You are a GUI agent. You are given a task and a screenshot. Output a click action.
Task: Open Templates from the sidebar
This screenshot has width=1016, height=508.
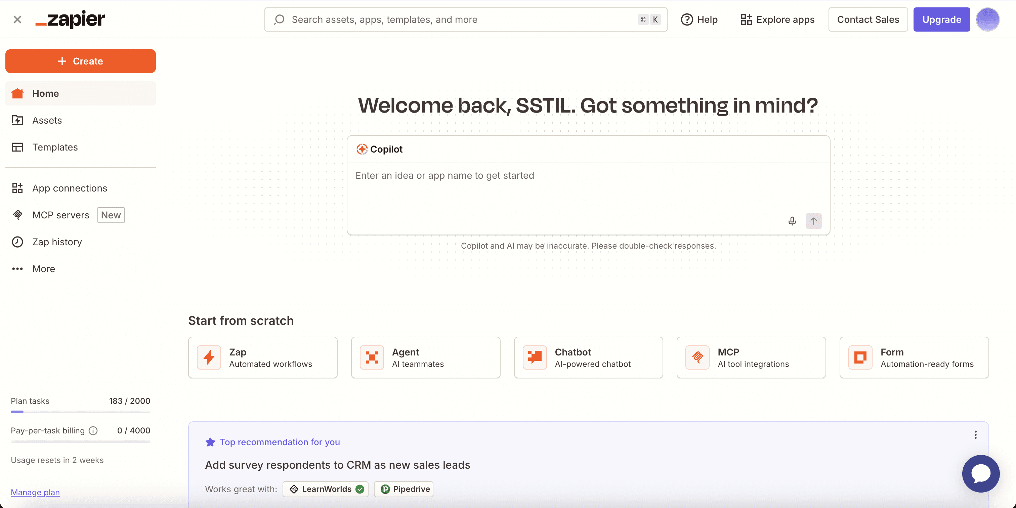tap(80, 147)
